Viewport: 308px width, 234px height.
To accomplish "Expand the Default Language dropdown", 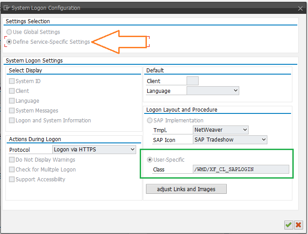I will pyautogui.click(x=212, y=91).
